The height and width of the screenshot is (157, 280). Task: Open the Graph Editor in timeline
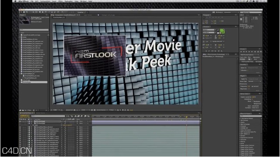click(x=88, y=116)
